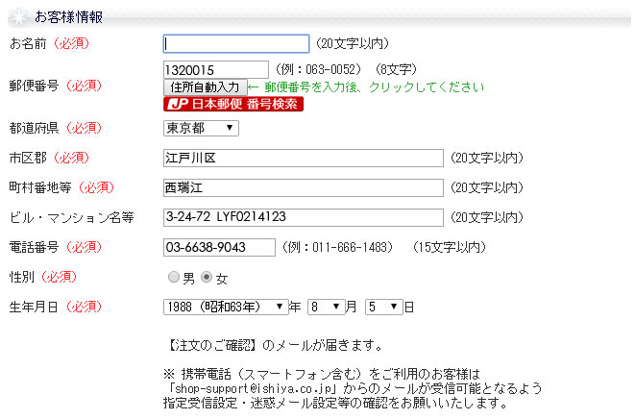Select the 女 (female) radio button
Screen dimensions: 635x419
point(206,278)
